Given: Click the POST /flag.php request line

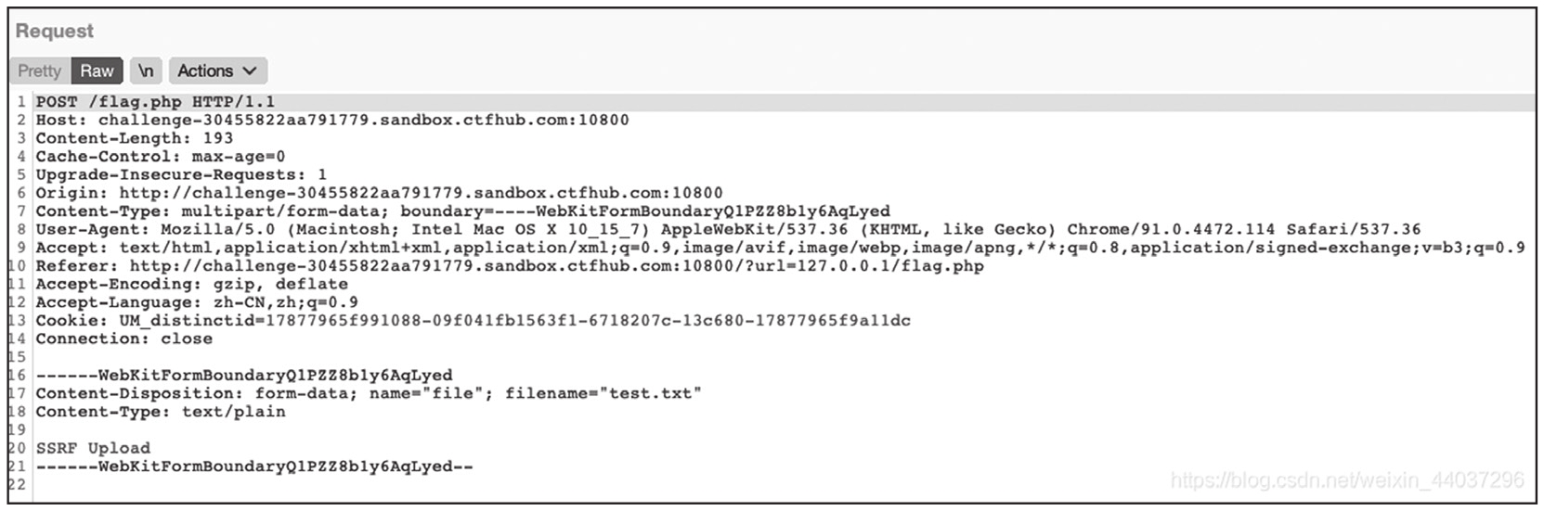Looking at the screenshot, I should [155, 102].
